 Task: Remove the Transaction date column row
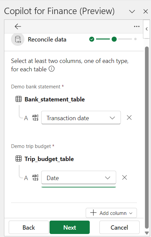tap(129, 117)
